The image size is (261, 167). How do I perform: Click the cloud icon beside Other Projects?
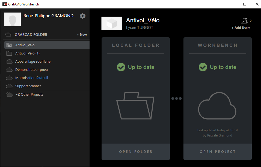9,94
